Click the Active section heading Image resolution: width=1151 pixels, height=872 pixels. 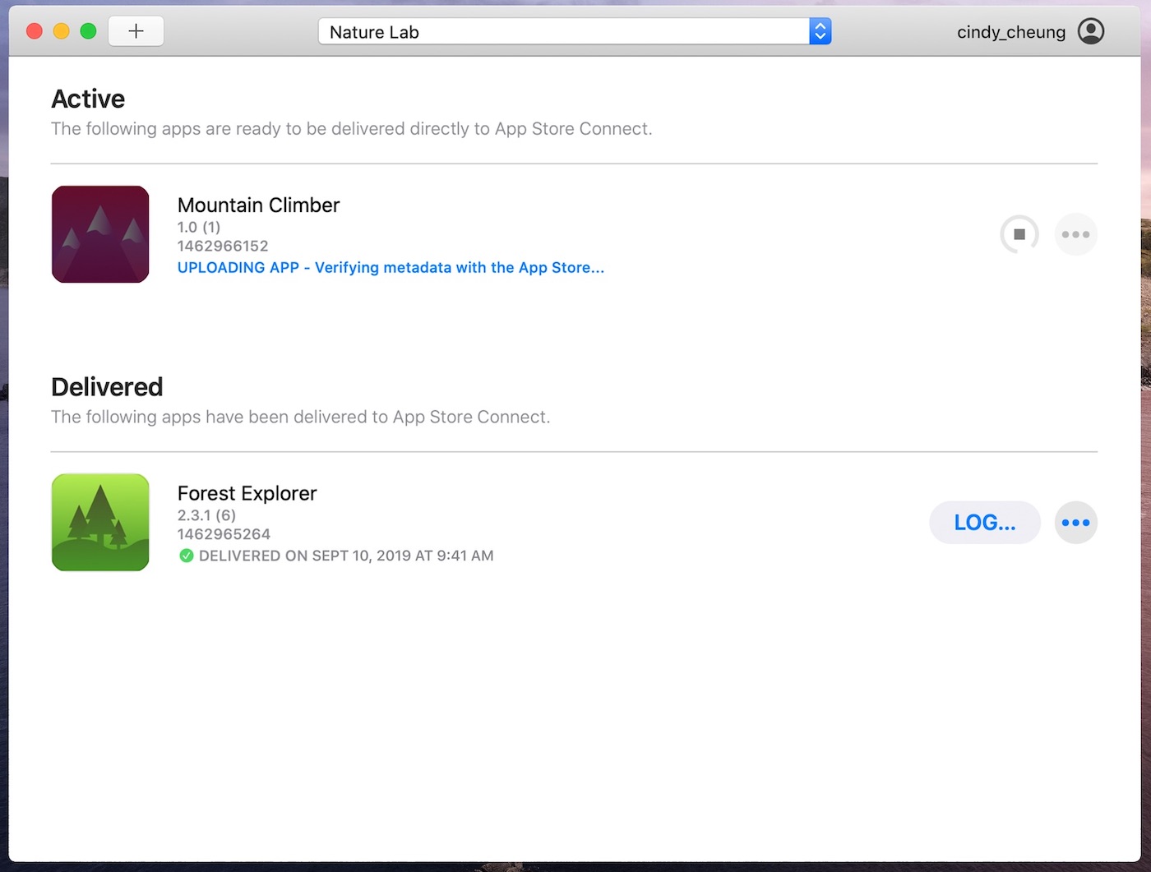coord(88,99)
